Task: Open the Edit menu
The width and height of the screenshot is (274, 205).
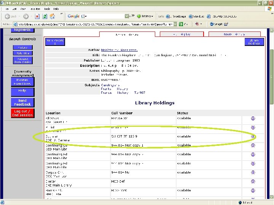Action: (14, 9)
